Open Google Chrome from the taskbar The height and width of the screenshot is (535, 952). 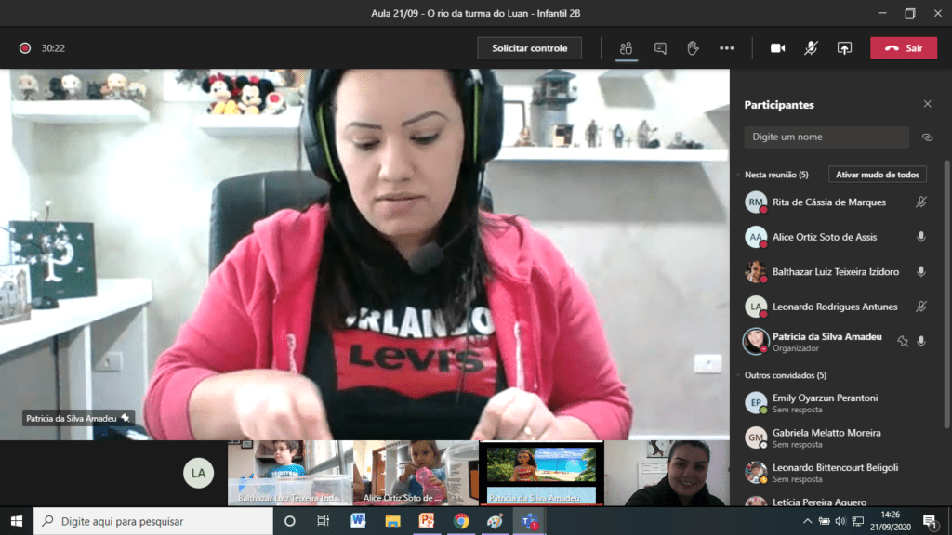[x=461, y=521]
